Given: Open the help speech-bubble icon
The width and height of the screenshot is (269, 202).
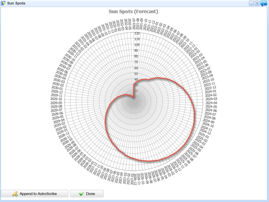Looking at the screenshot, I should [x=264, y=3].
